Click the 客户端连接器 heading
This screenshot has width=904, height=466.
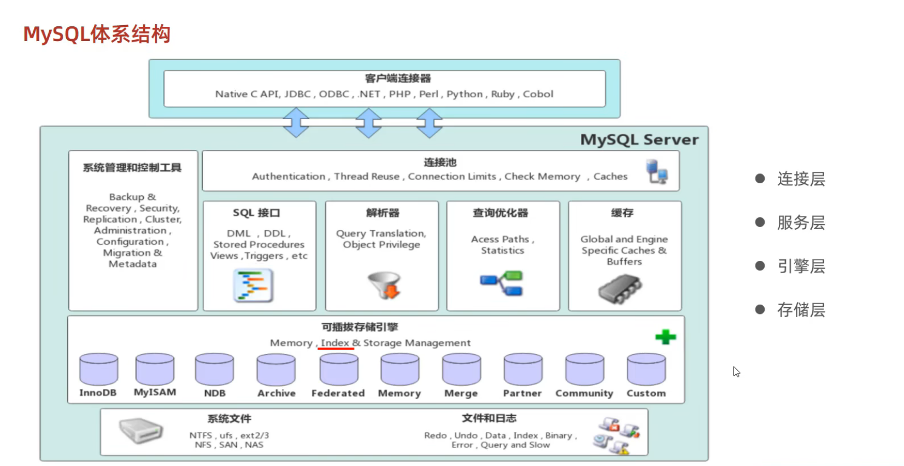(x=398, y=78)
